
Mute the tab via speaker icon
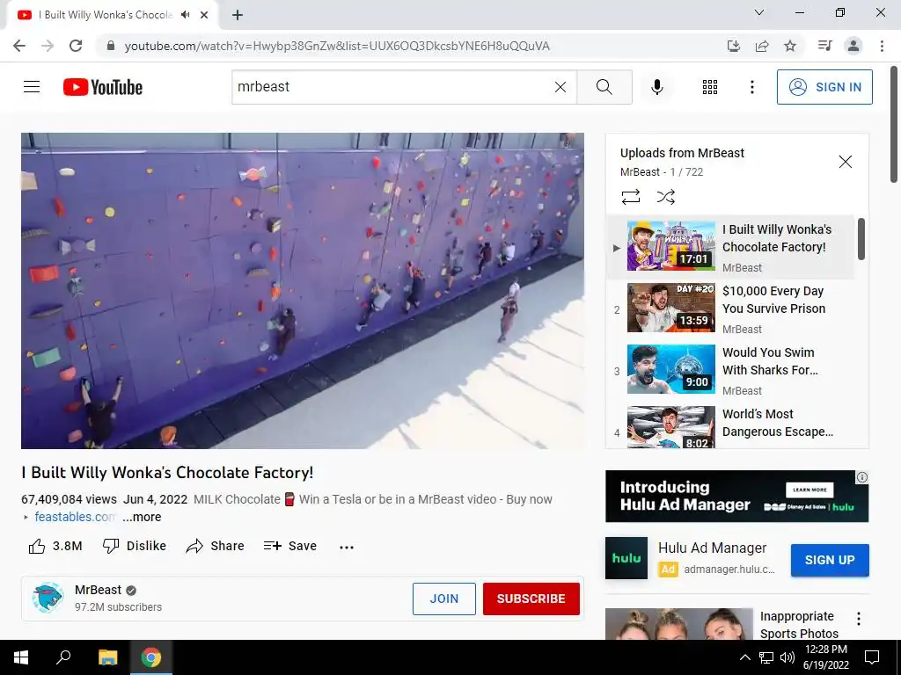pyautogui.click(x=185, y=15)
